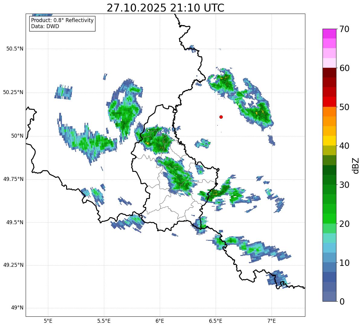Click the 7°E longitude axis label
Screen dimensions: 363x327
click(x=271, y=321)
